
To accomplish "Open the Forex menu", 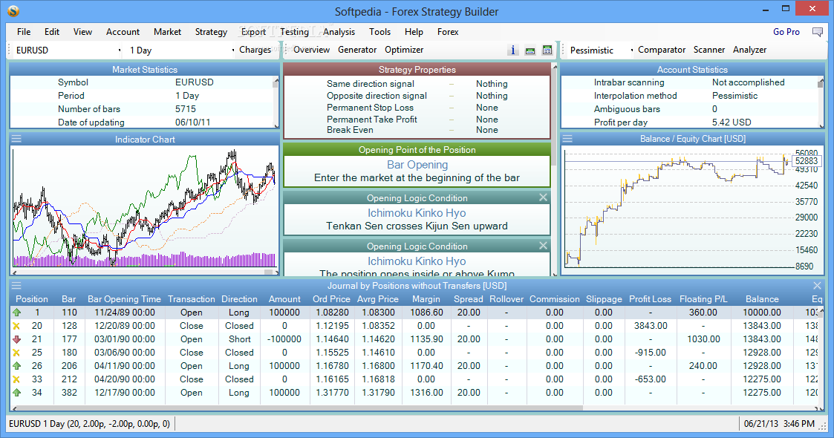I will point(448,32).
